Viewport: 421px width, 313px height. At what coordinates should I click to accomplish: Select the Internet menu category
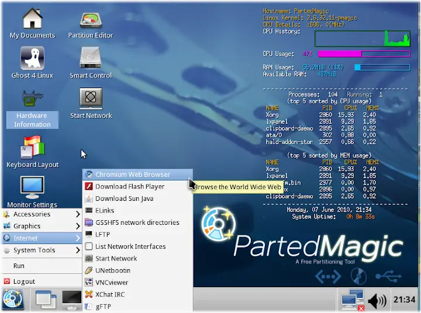coord(42,238)
